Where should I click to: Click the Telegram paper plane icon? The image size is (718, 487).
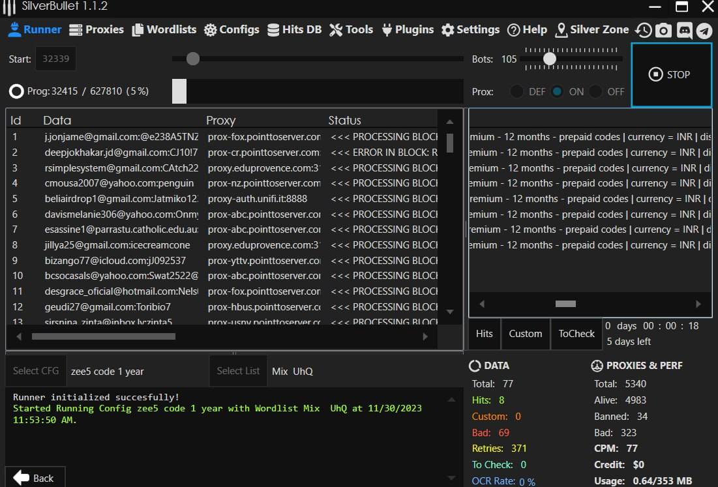704,30
